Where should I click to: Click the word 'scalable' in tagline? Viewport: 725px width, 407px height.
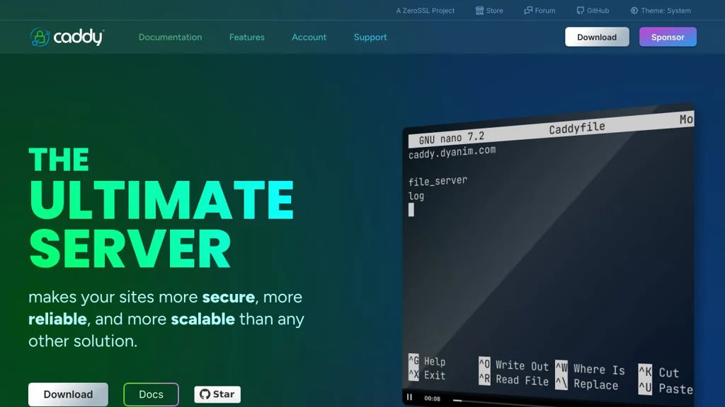[203, 319]
